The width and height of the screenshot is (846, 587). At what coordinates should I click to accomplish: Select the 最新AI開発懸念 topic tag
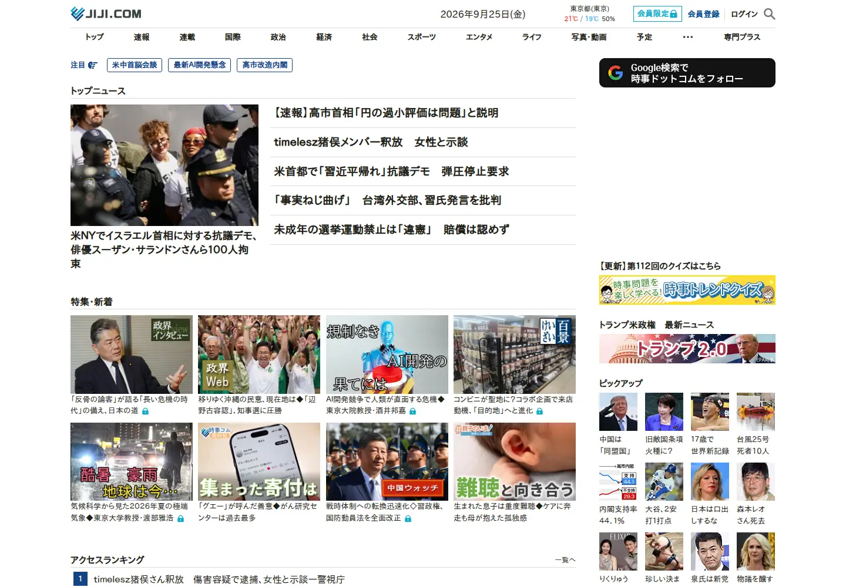(199, 65)
